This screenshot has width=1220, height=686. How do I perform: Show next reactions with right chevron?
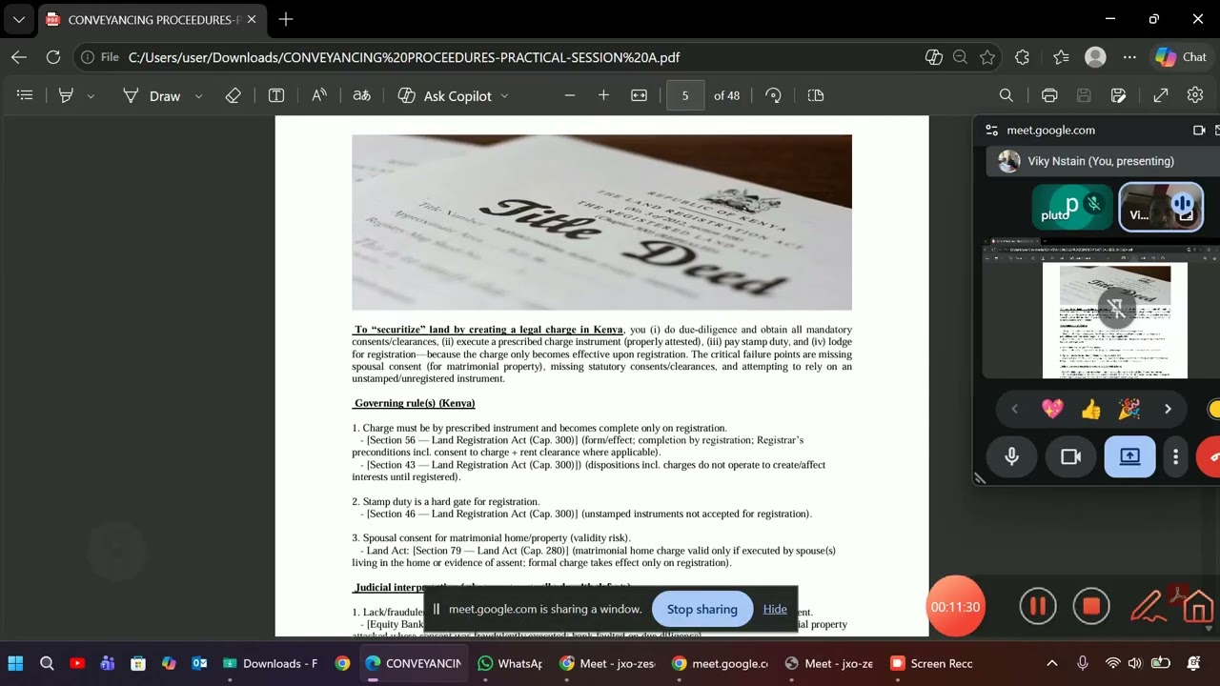pos(1168,409)
